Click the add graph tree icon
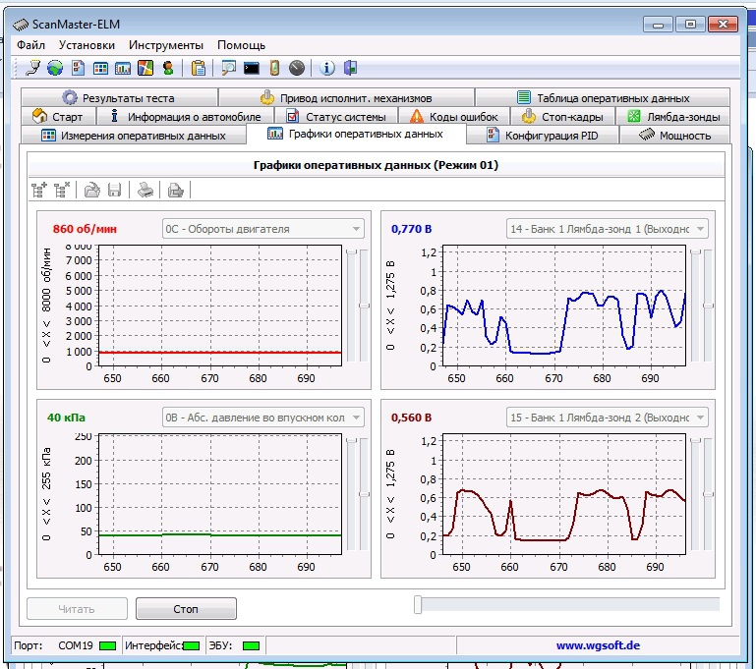Image resolution: width=756 pixels, height=669 pixels. click(x=39, y=190)
